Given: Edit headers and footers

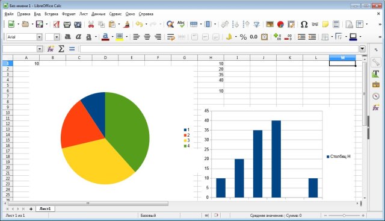Looking at the screenshot, I should (x=336, y=24).
